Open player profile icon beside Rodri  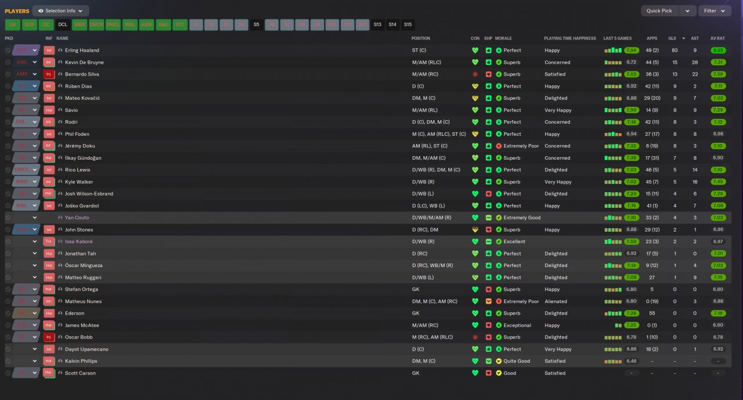coord(60,122)
